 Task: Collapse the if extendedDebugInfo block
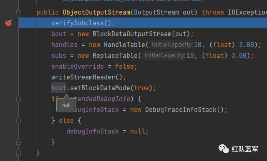tap(18, 99)
